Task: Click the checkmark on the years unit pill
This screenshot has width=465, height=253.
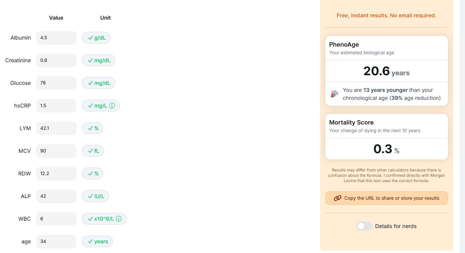Action: point(90,242)
